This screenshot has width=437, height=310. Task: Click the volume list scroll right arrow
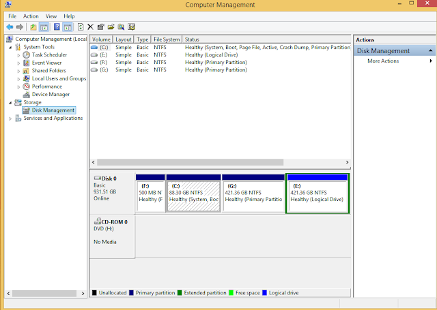coord(347,162)
